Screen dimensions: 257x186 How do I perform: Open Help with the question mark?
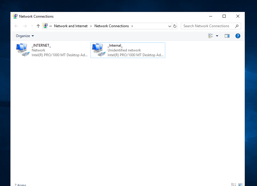(x=238, y=36)
